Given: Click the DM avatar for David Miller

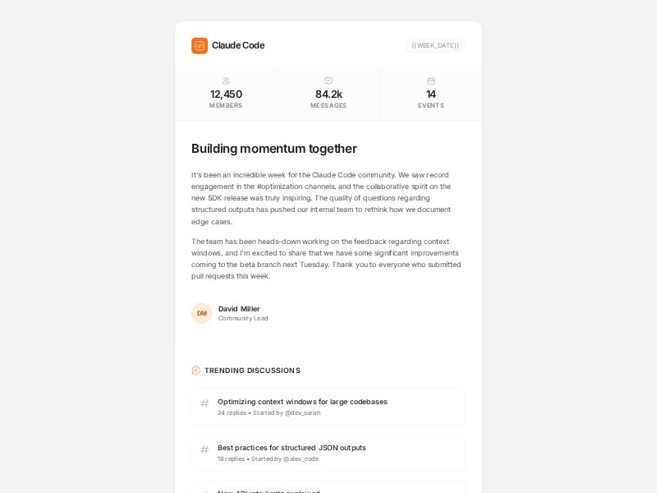Looking at the screenshot, I should point(202,313).
